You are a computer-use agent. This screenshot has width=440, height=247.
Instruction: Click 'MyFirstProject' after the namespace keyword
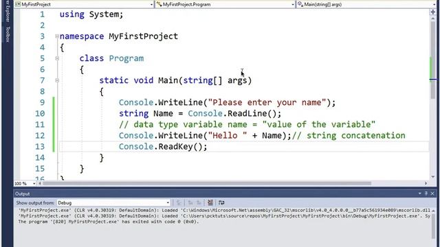[x=144, y=36]
